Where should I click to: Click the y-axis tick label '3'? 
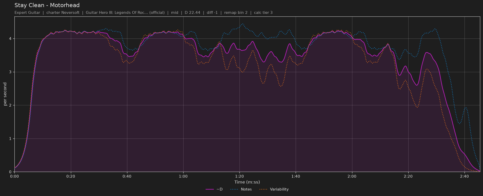(x=11, y=72)
